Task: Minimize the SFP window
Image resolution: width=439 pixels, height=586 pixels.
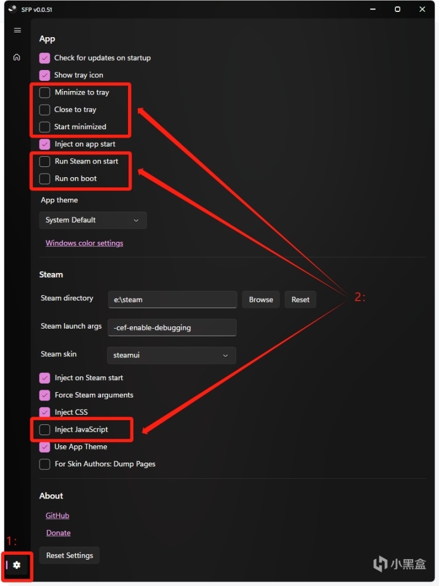Action: (x=373, y=9)
